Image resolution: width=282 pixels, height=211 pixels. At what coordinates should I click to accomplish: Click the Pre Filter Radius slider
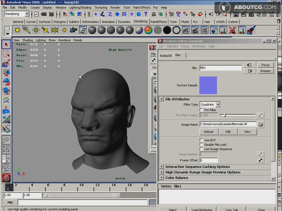click(x=238, y=115)
